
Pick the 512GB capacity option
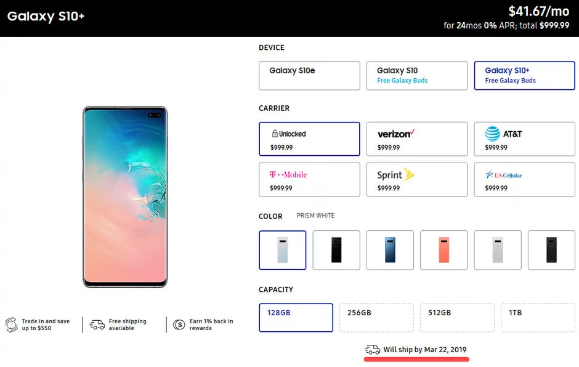tap(457, 318)
